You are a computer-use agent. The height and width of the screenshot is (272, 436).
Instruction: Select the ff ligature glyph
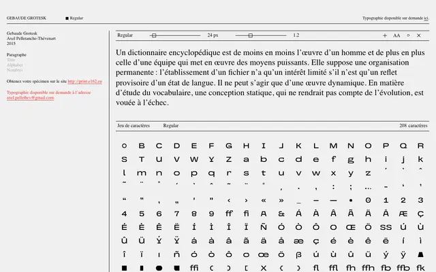229,214
